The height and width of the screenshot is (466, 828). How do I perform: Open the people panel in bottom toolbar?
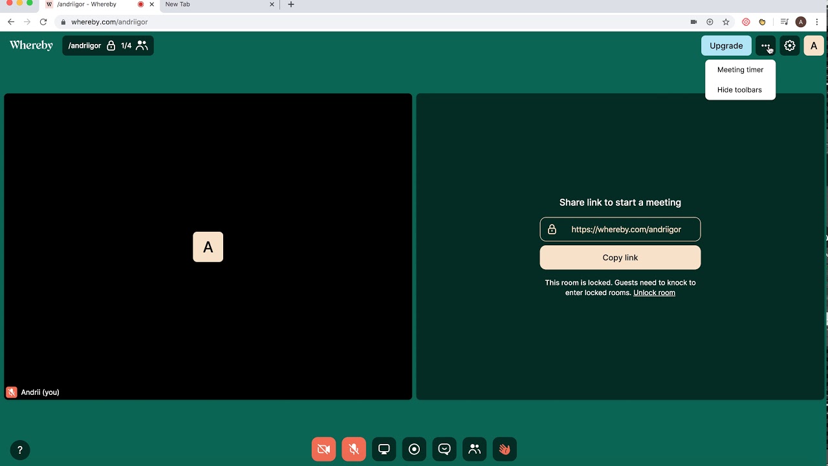(474, 449)
